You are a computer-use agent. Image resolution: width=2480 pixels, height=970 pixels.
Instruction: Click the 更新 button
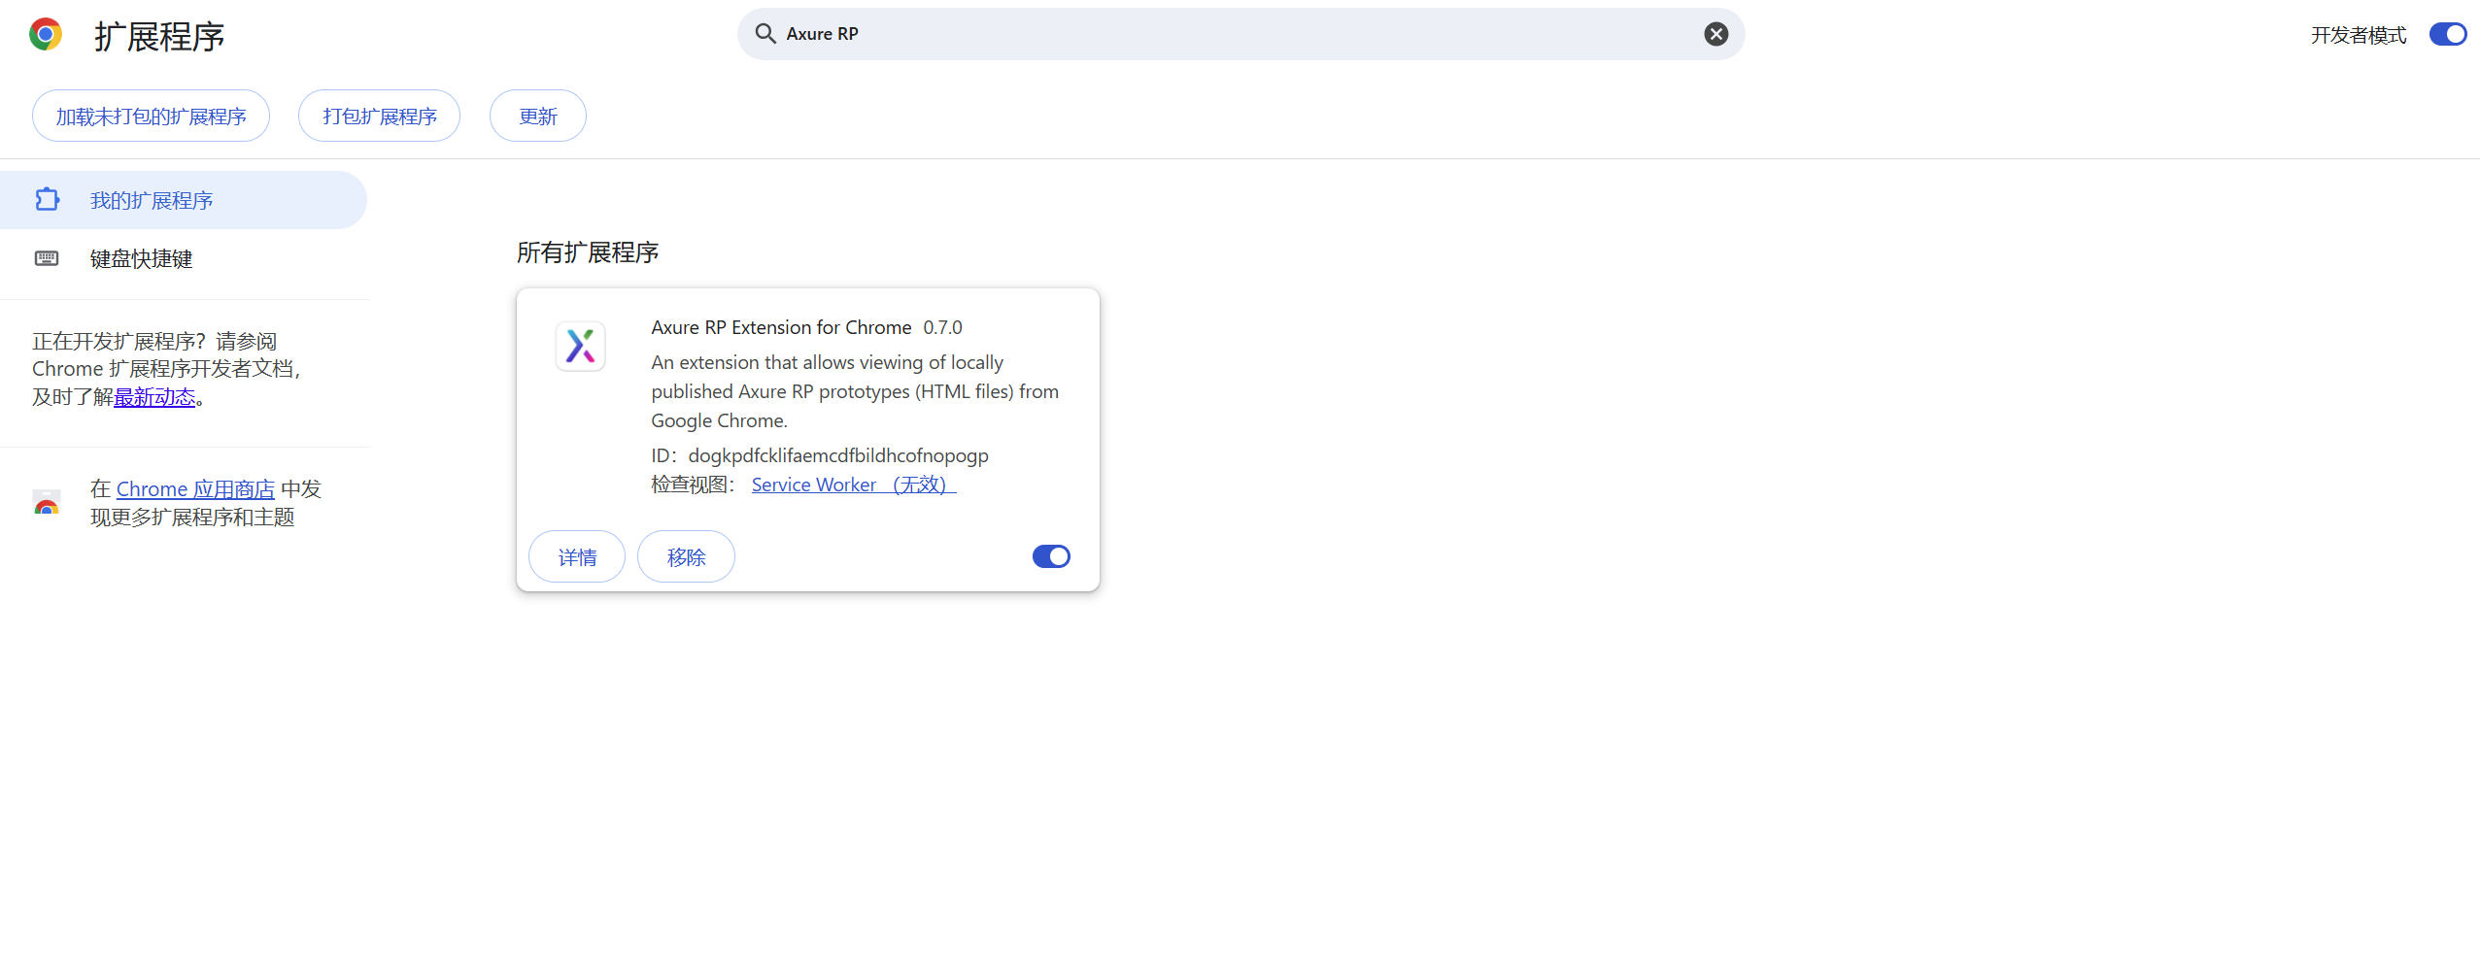pos(538,117)
